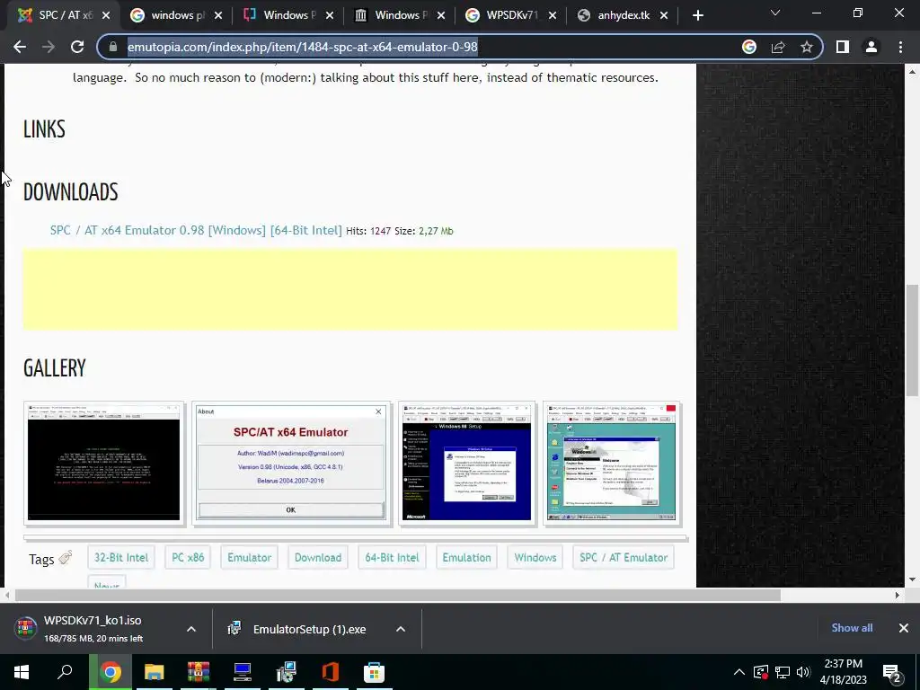Expand options for WPSDKv71_ko1.iso download
This screenshot has width=920, height=690.
(191, 629)
